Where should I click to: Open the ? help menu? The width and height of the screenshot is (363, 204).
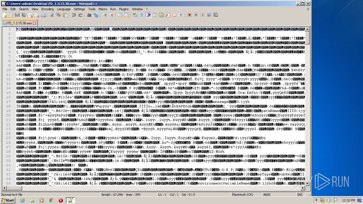tap(147, 9)
